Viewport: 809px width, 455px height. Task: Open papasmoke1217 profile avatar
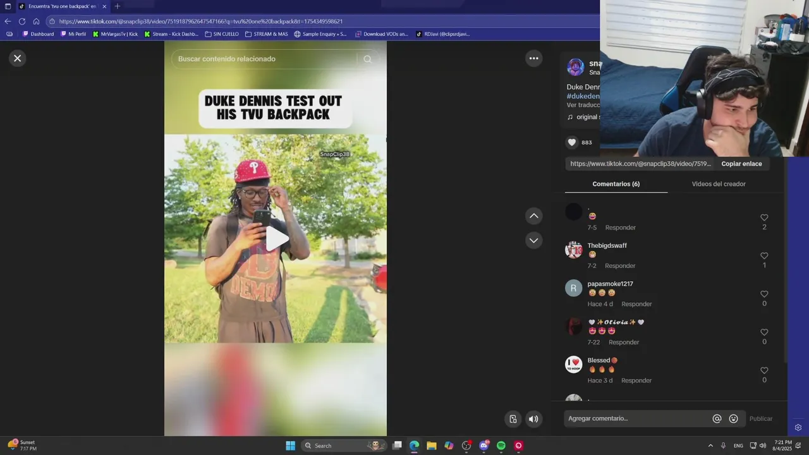coord(573,288)
